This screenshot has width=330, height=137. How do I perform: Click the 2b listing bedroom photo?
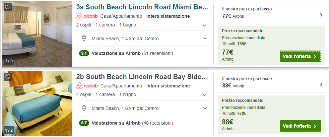point(37,104)
